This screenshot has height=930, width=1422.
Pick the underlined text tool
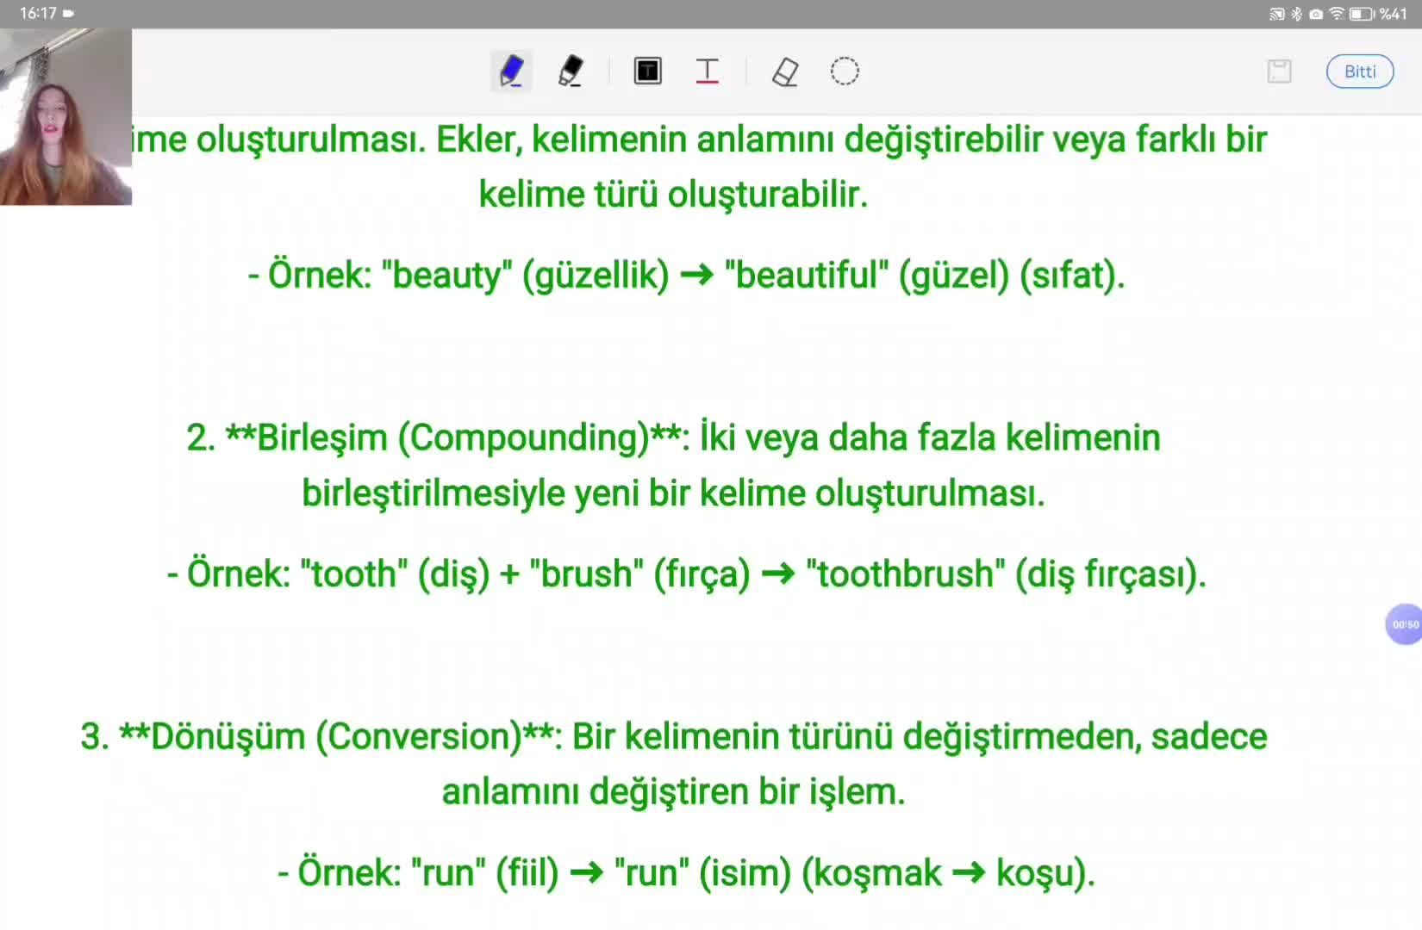pos(707,71)
